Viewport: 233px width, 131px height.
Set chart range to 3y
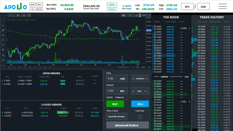(9, 67)
